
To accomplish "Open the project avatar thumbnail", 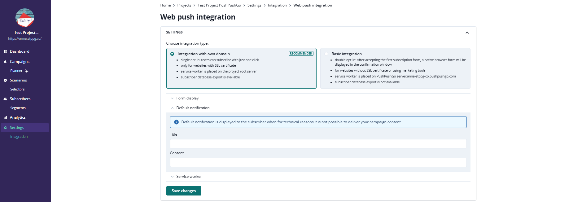I will pyautogui.click(x=25, y=18).
